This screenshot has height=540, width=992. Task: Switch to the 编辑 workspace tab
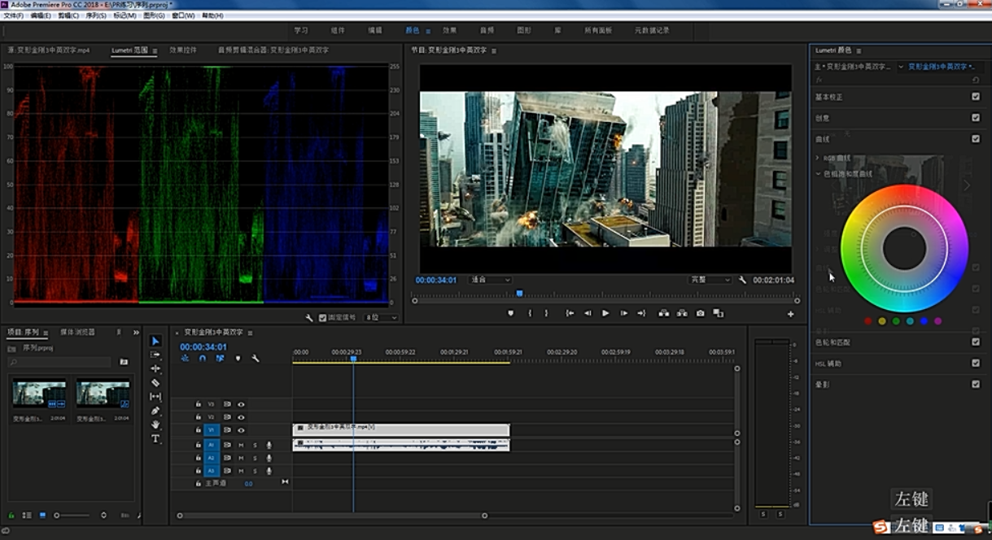[375, 30]
